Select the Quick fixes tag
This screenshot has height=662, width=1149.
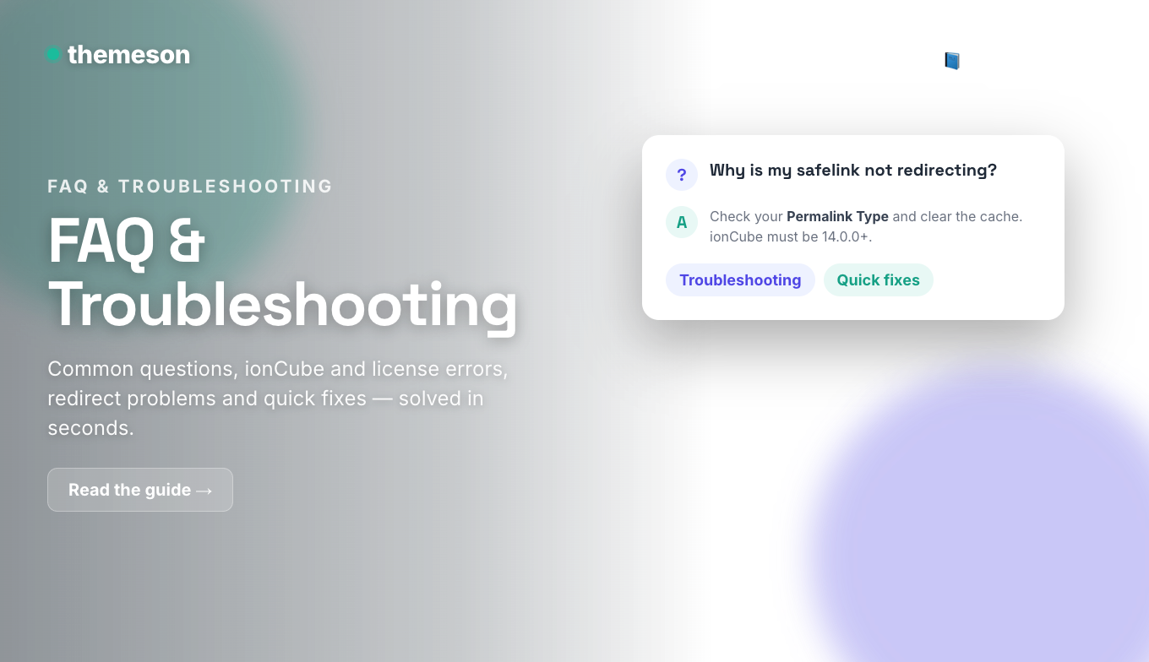pyautogui.click(x=879, y=280)
